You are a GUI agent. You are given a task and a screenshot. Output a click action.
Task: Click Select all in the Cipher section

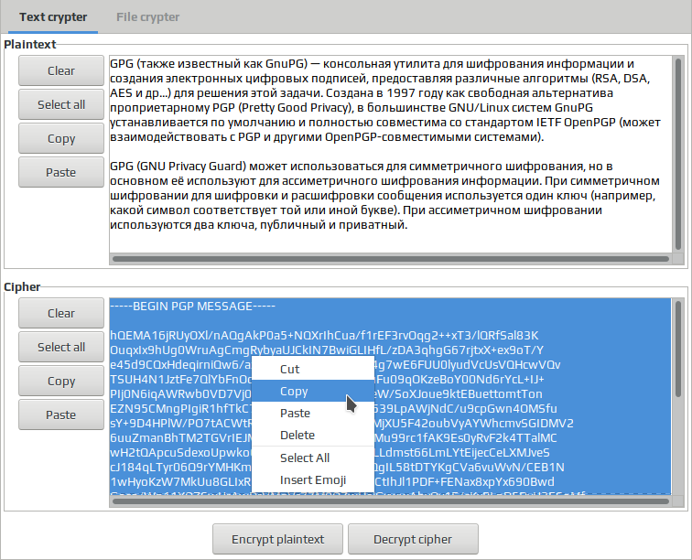click(61, 347)
